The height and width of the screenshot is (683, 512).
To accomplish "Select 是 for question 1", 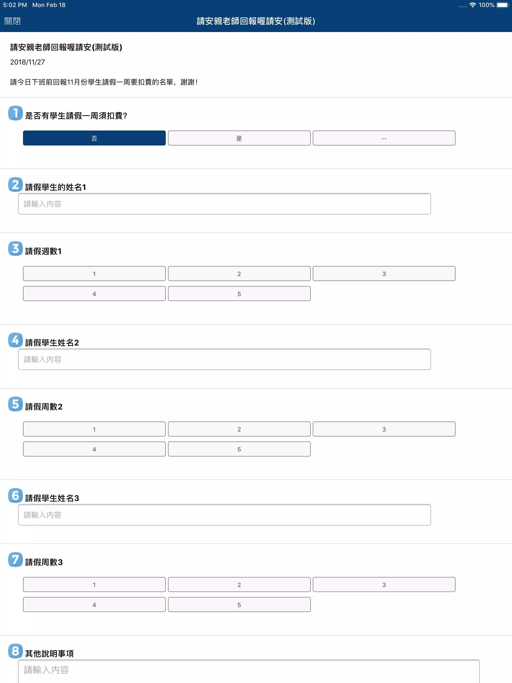I will [x=239, y=138].
